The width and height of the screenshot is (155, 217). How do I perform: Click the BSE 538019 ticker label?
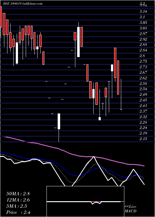coord(12,4)
